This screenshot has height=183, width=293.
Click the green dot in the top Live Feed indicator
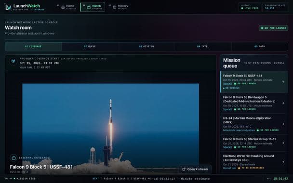point(242,8)
